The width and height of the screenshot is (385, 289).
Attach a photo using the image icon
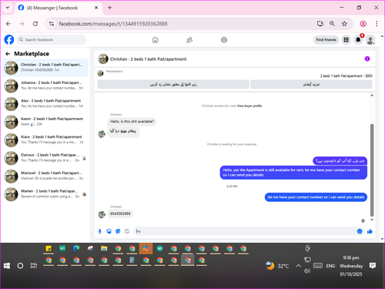point(109,231)
